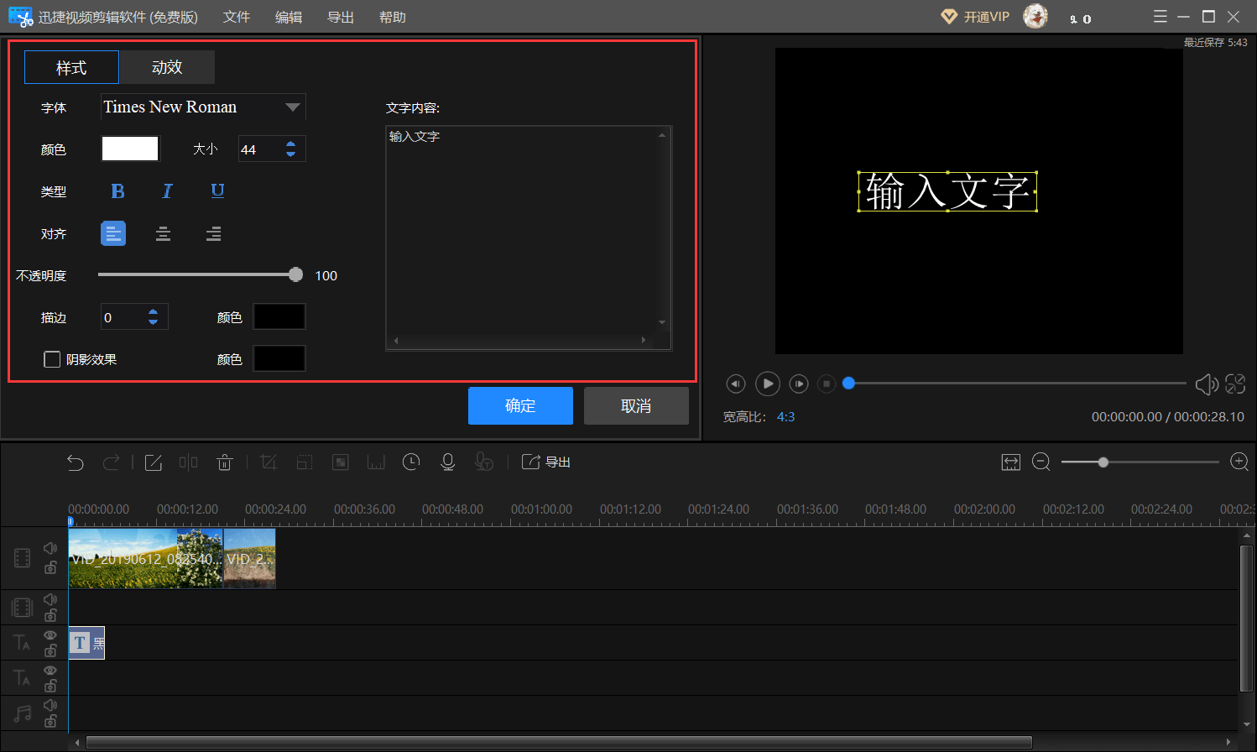
Task: Click the user avatar picture
Action: 1035,16
